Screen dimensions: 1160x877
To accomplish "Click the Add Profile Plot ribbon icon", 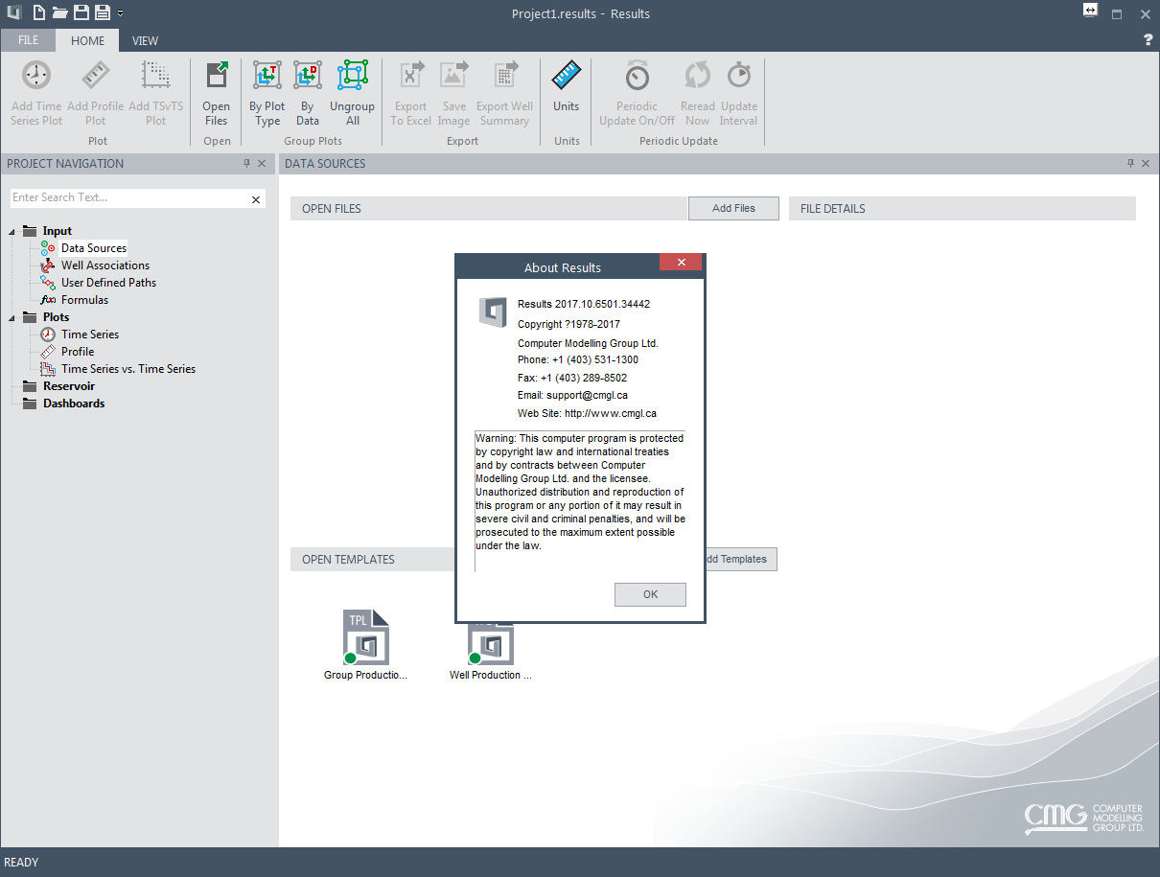I will [95, 75].
